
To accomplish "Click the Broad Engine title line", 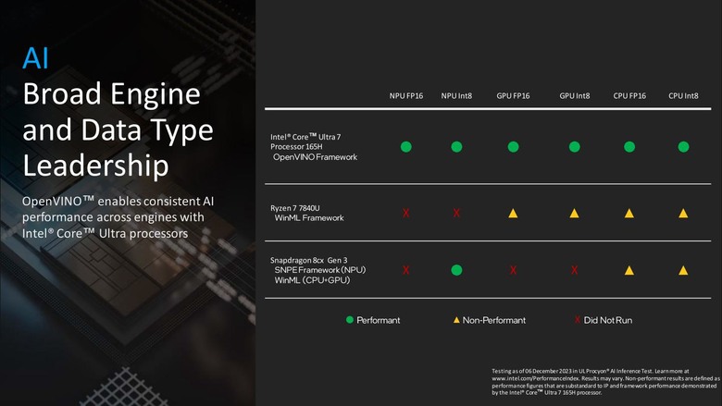I will pos(111,93).
